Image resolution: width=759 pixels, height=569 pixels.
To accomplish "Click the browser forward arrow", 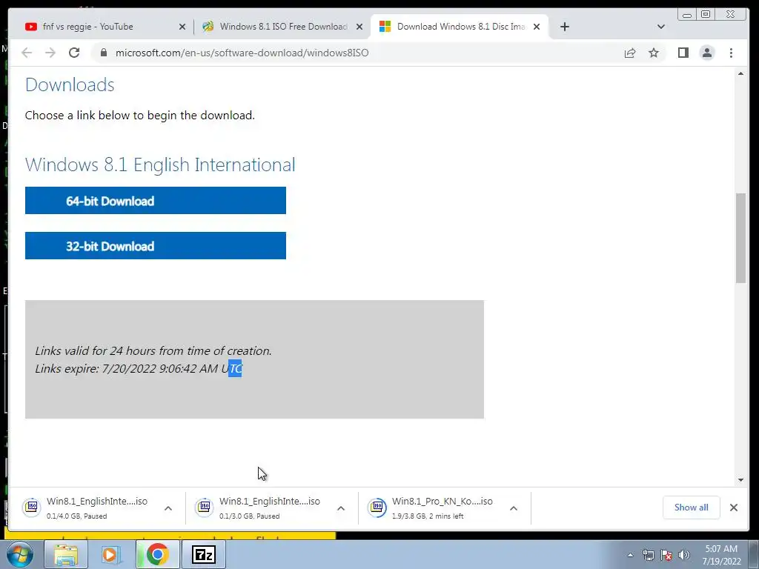I will [50, 53].
